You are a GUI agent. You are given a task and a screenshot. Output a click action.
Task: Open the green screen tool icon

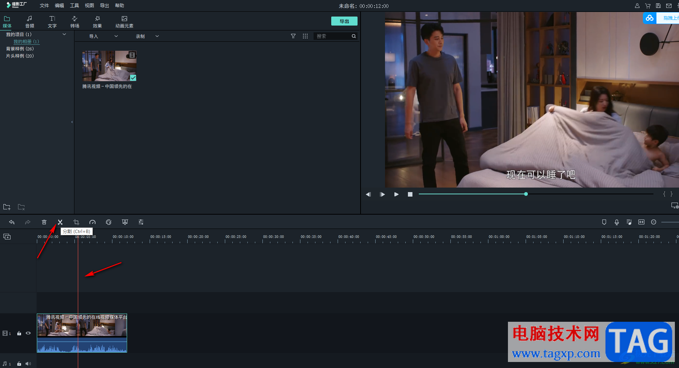click(x=125, y=222)
